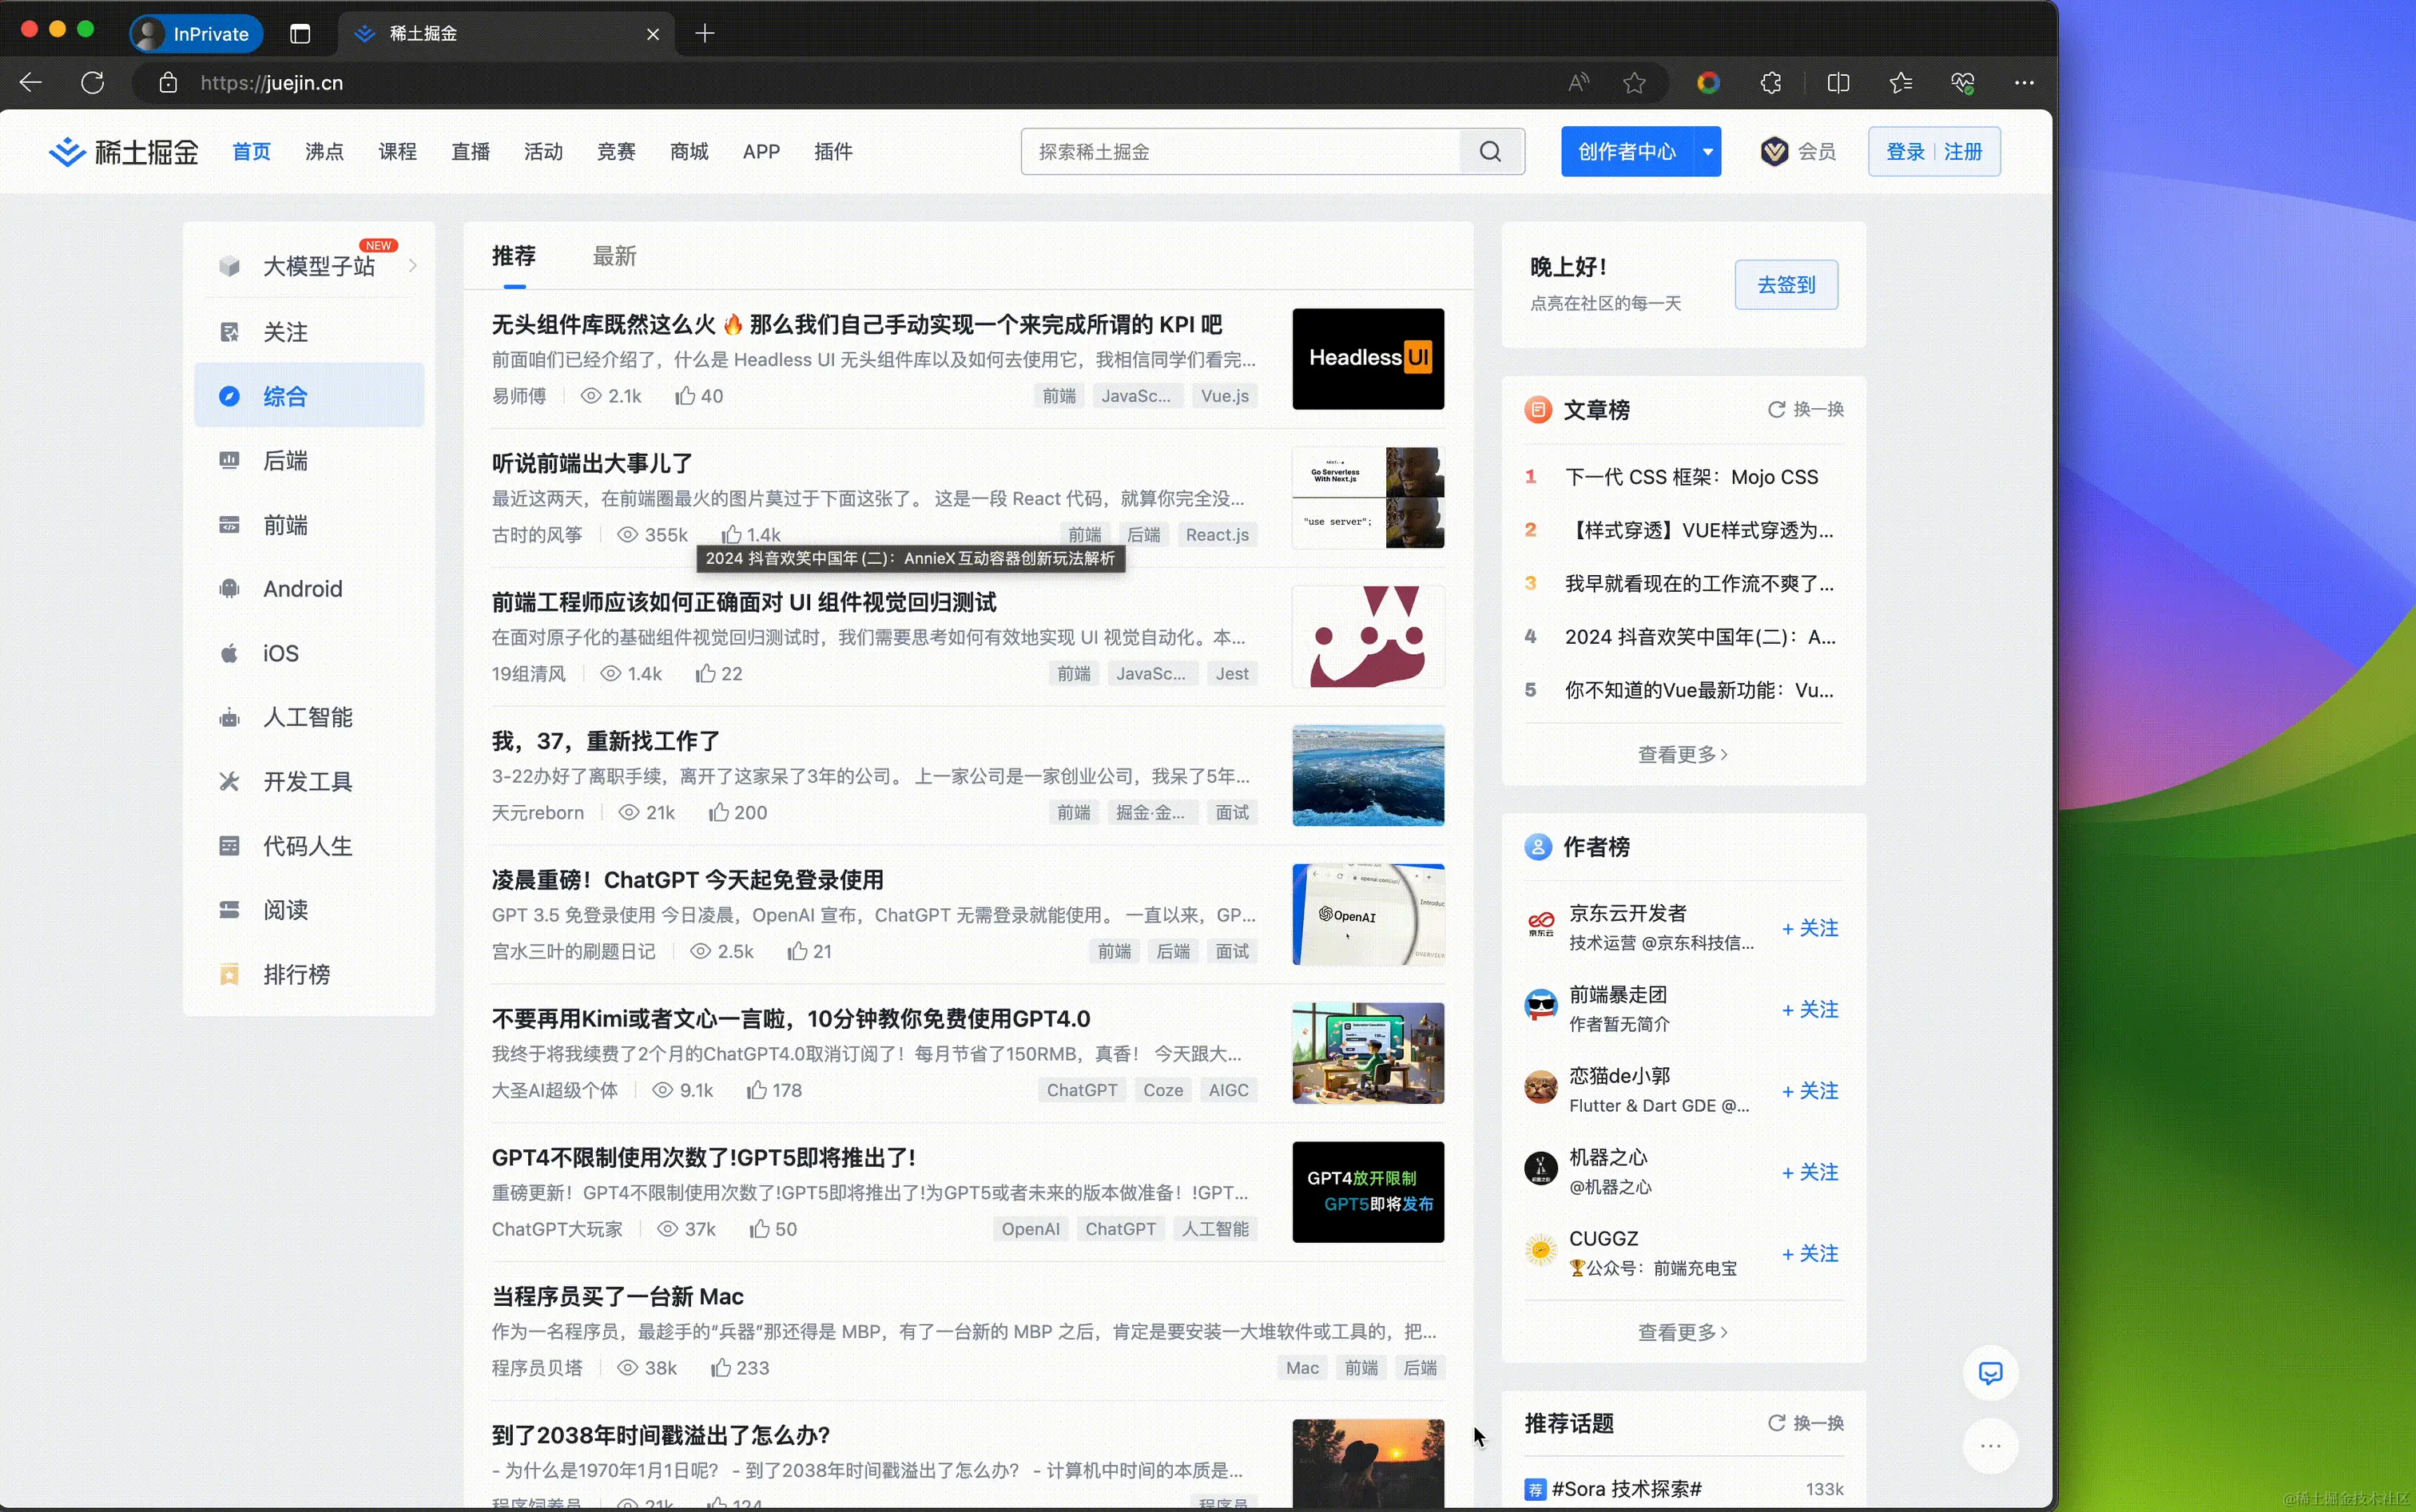Select 人工智能 category in sidebar
This screenshot has height=1512, width=2416.
coord(309,718)
